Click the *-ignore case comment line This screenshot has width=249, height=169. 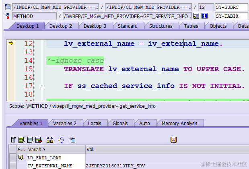(x=75, y=60)
